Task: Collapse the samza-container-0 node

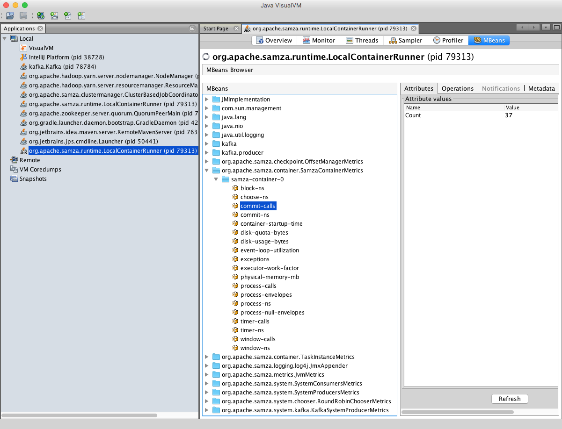Action: tap(216, 179)
